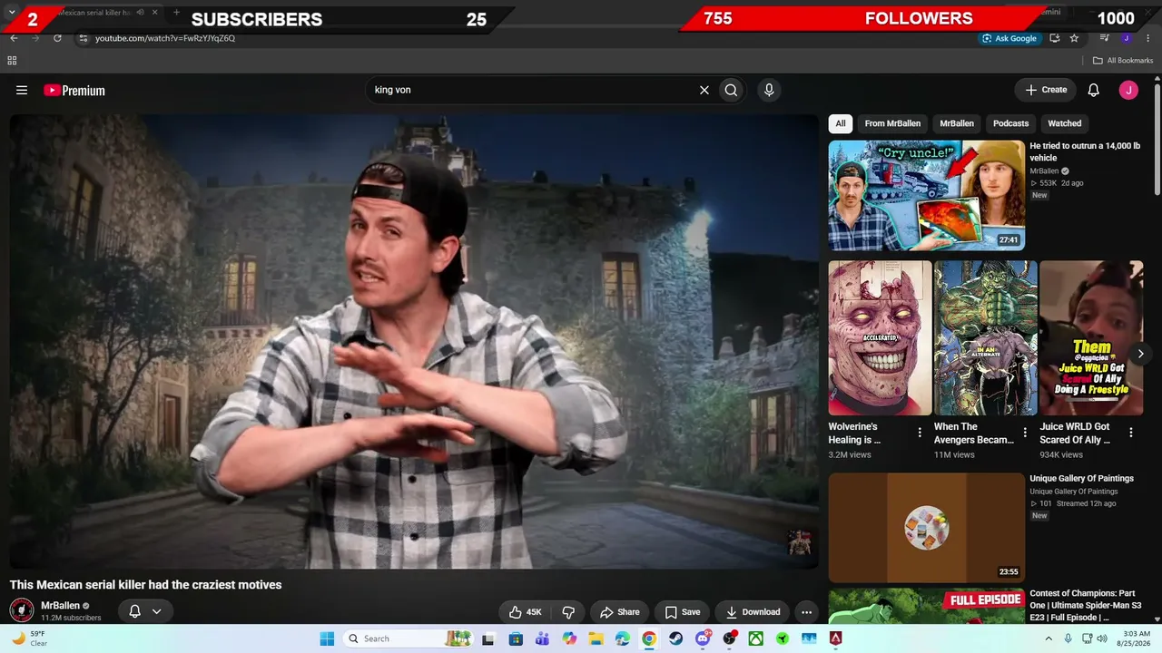Open Unique Gallery Of Paintings thumbnail

pos(927,528)
